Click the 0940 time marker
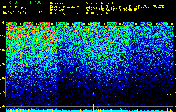 (x=170, y=24)
